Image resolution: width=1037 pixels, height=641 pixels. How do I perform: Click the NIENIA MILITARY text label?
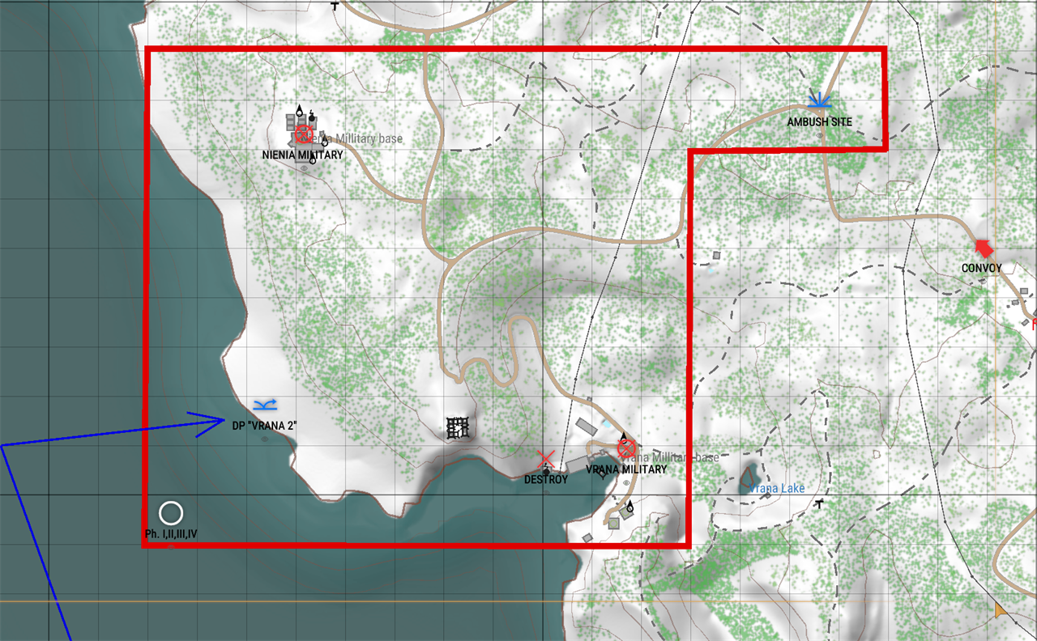coord(302,155)
